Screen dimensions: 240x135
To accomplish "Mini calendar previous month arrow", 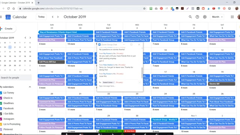I will (x=25, y=37).
